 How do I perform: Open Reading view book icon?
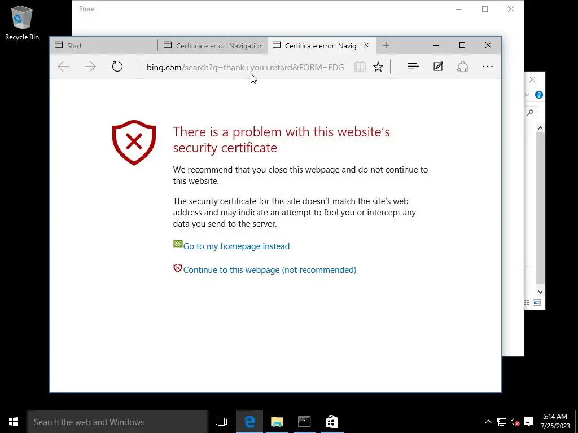pyautogui.click(x=360, y=67)
